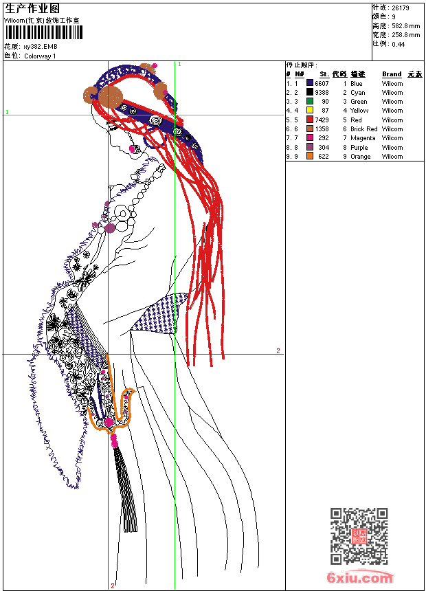426x591 pixels.
Task: Select the stitch count 87 for Yellow
Action: coord(326,111)
